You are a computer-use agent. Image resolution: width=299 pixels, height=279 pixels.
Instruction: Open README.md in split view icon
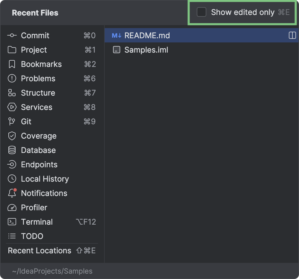click(x=292, y=36)
